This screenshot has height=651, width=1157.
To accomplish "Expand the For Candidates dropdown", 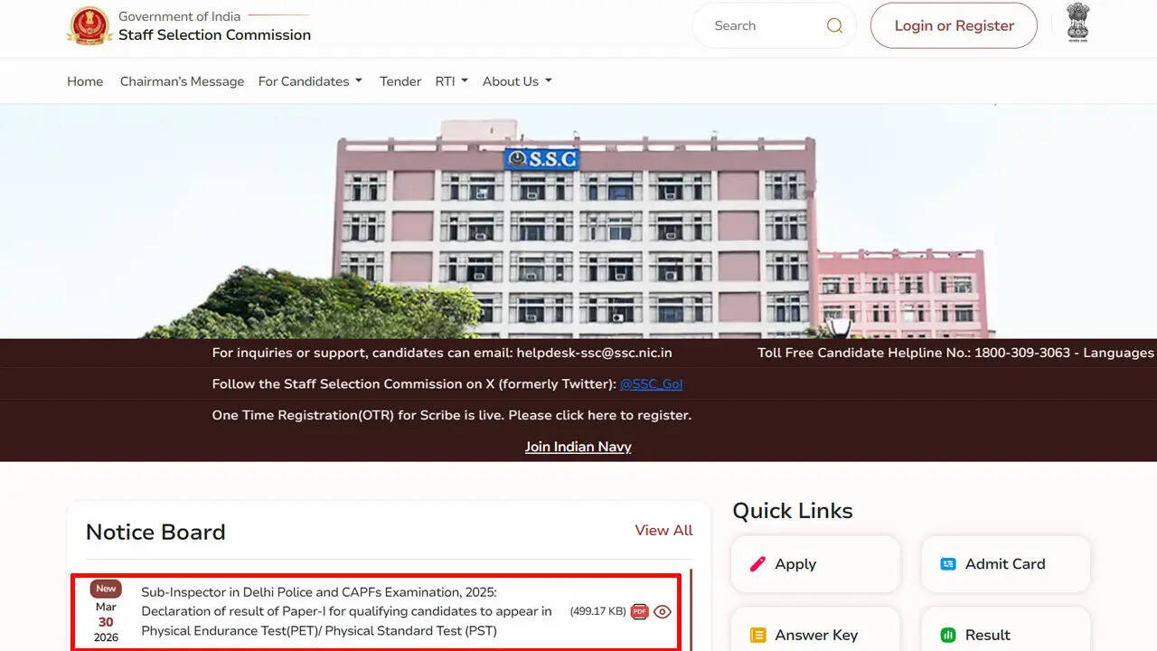I will point(310,80).
